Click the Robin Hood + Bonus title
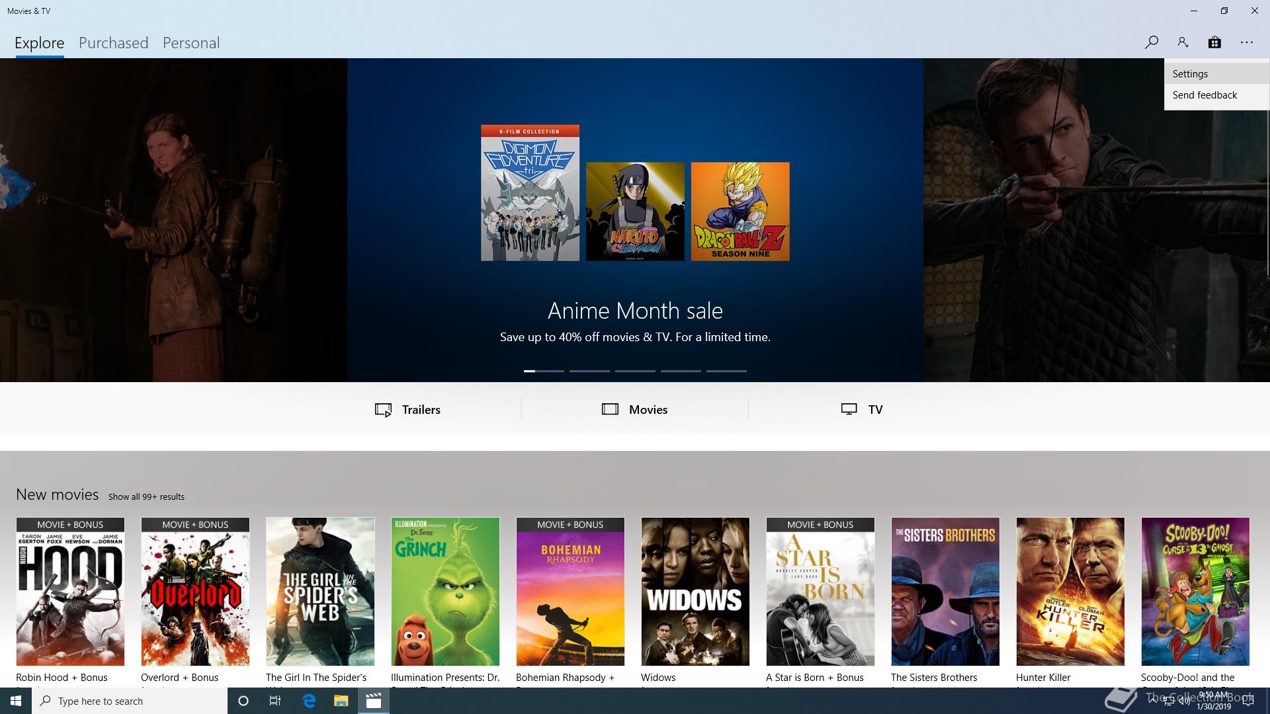 (x=62, y=678)
